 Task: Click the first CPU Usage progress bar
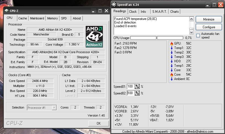click(143, 38)
